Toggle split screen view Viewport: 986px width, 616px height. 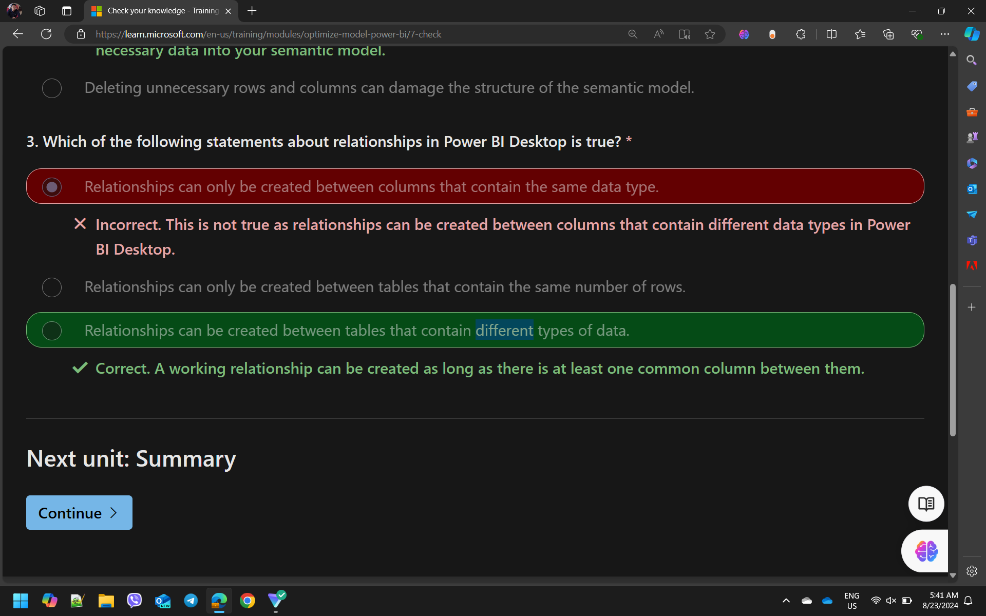coord(831,34)
